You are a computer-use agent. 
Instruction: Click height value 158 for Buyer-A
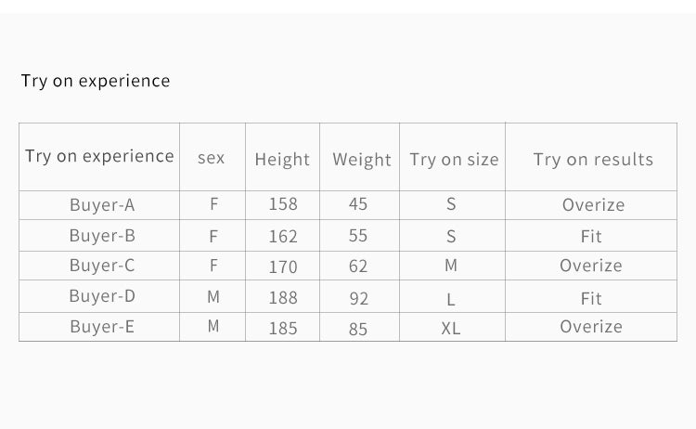283,204
